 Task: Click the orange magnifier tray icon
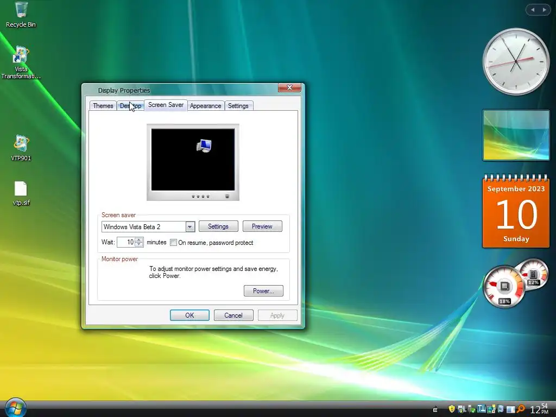pos(521,408)
